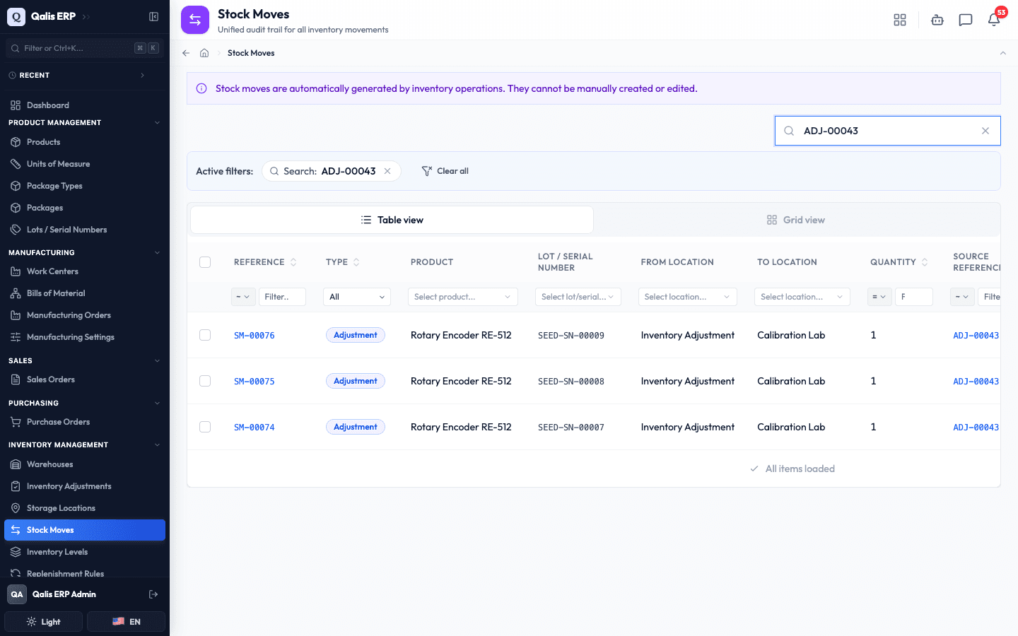The image size is (1018, 636).
Task: Click the Clear all filters button
Action: coord(445,171)
